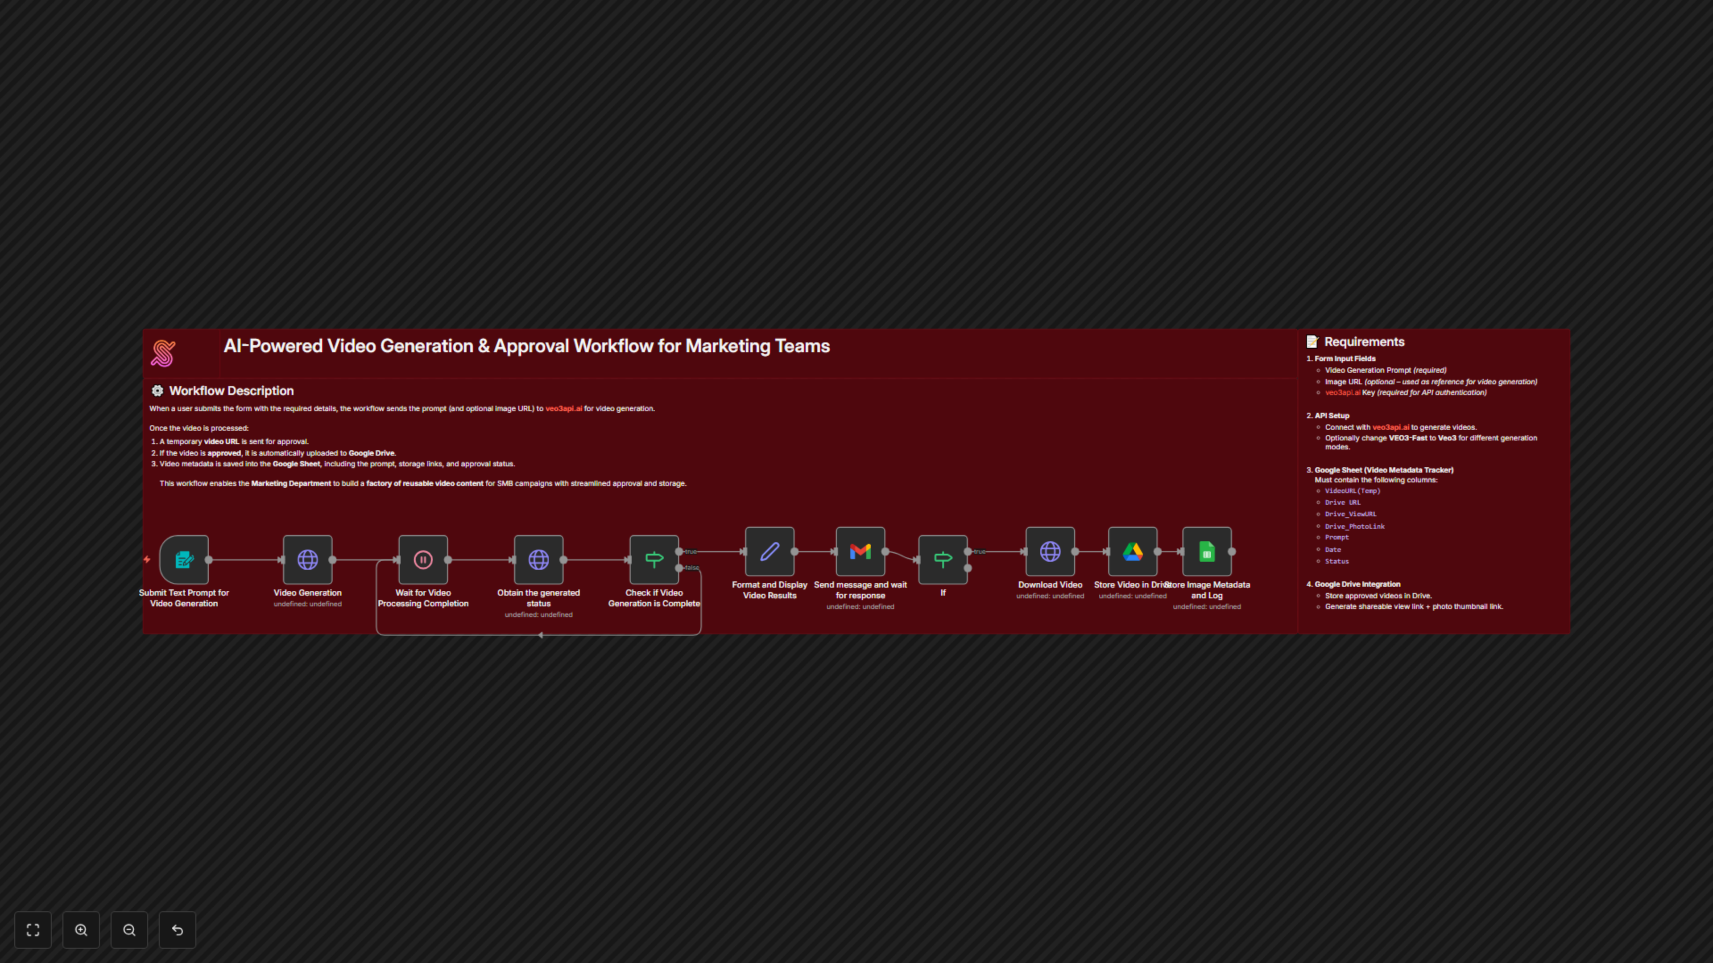1713x963 pixels.
Task: Open the Format and Display Video Results node
Action: tap(770, 551)
